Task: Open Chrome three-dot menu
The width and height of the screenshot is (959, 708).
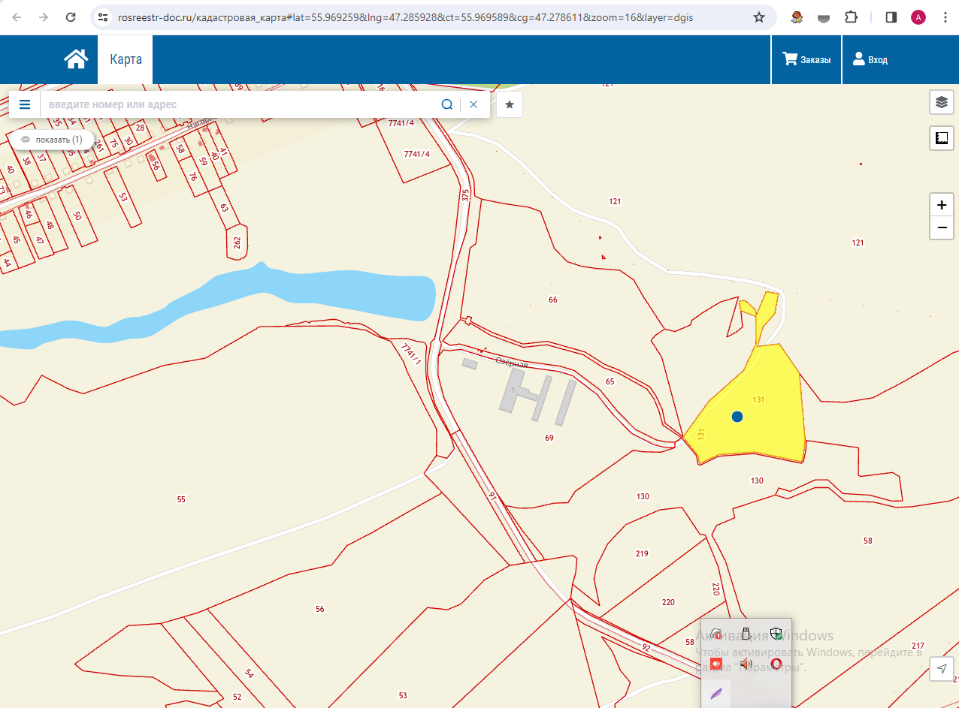Action: (x=944, y=17)
